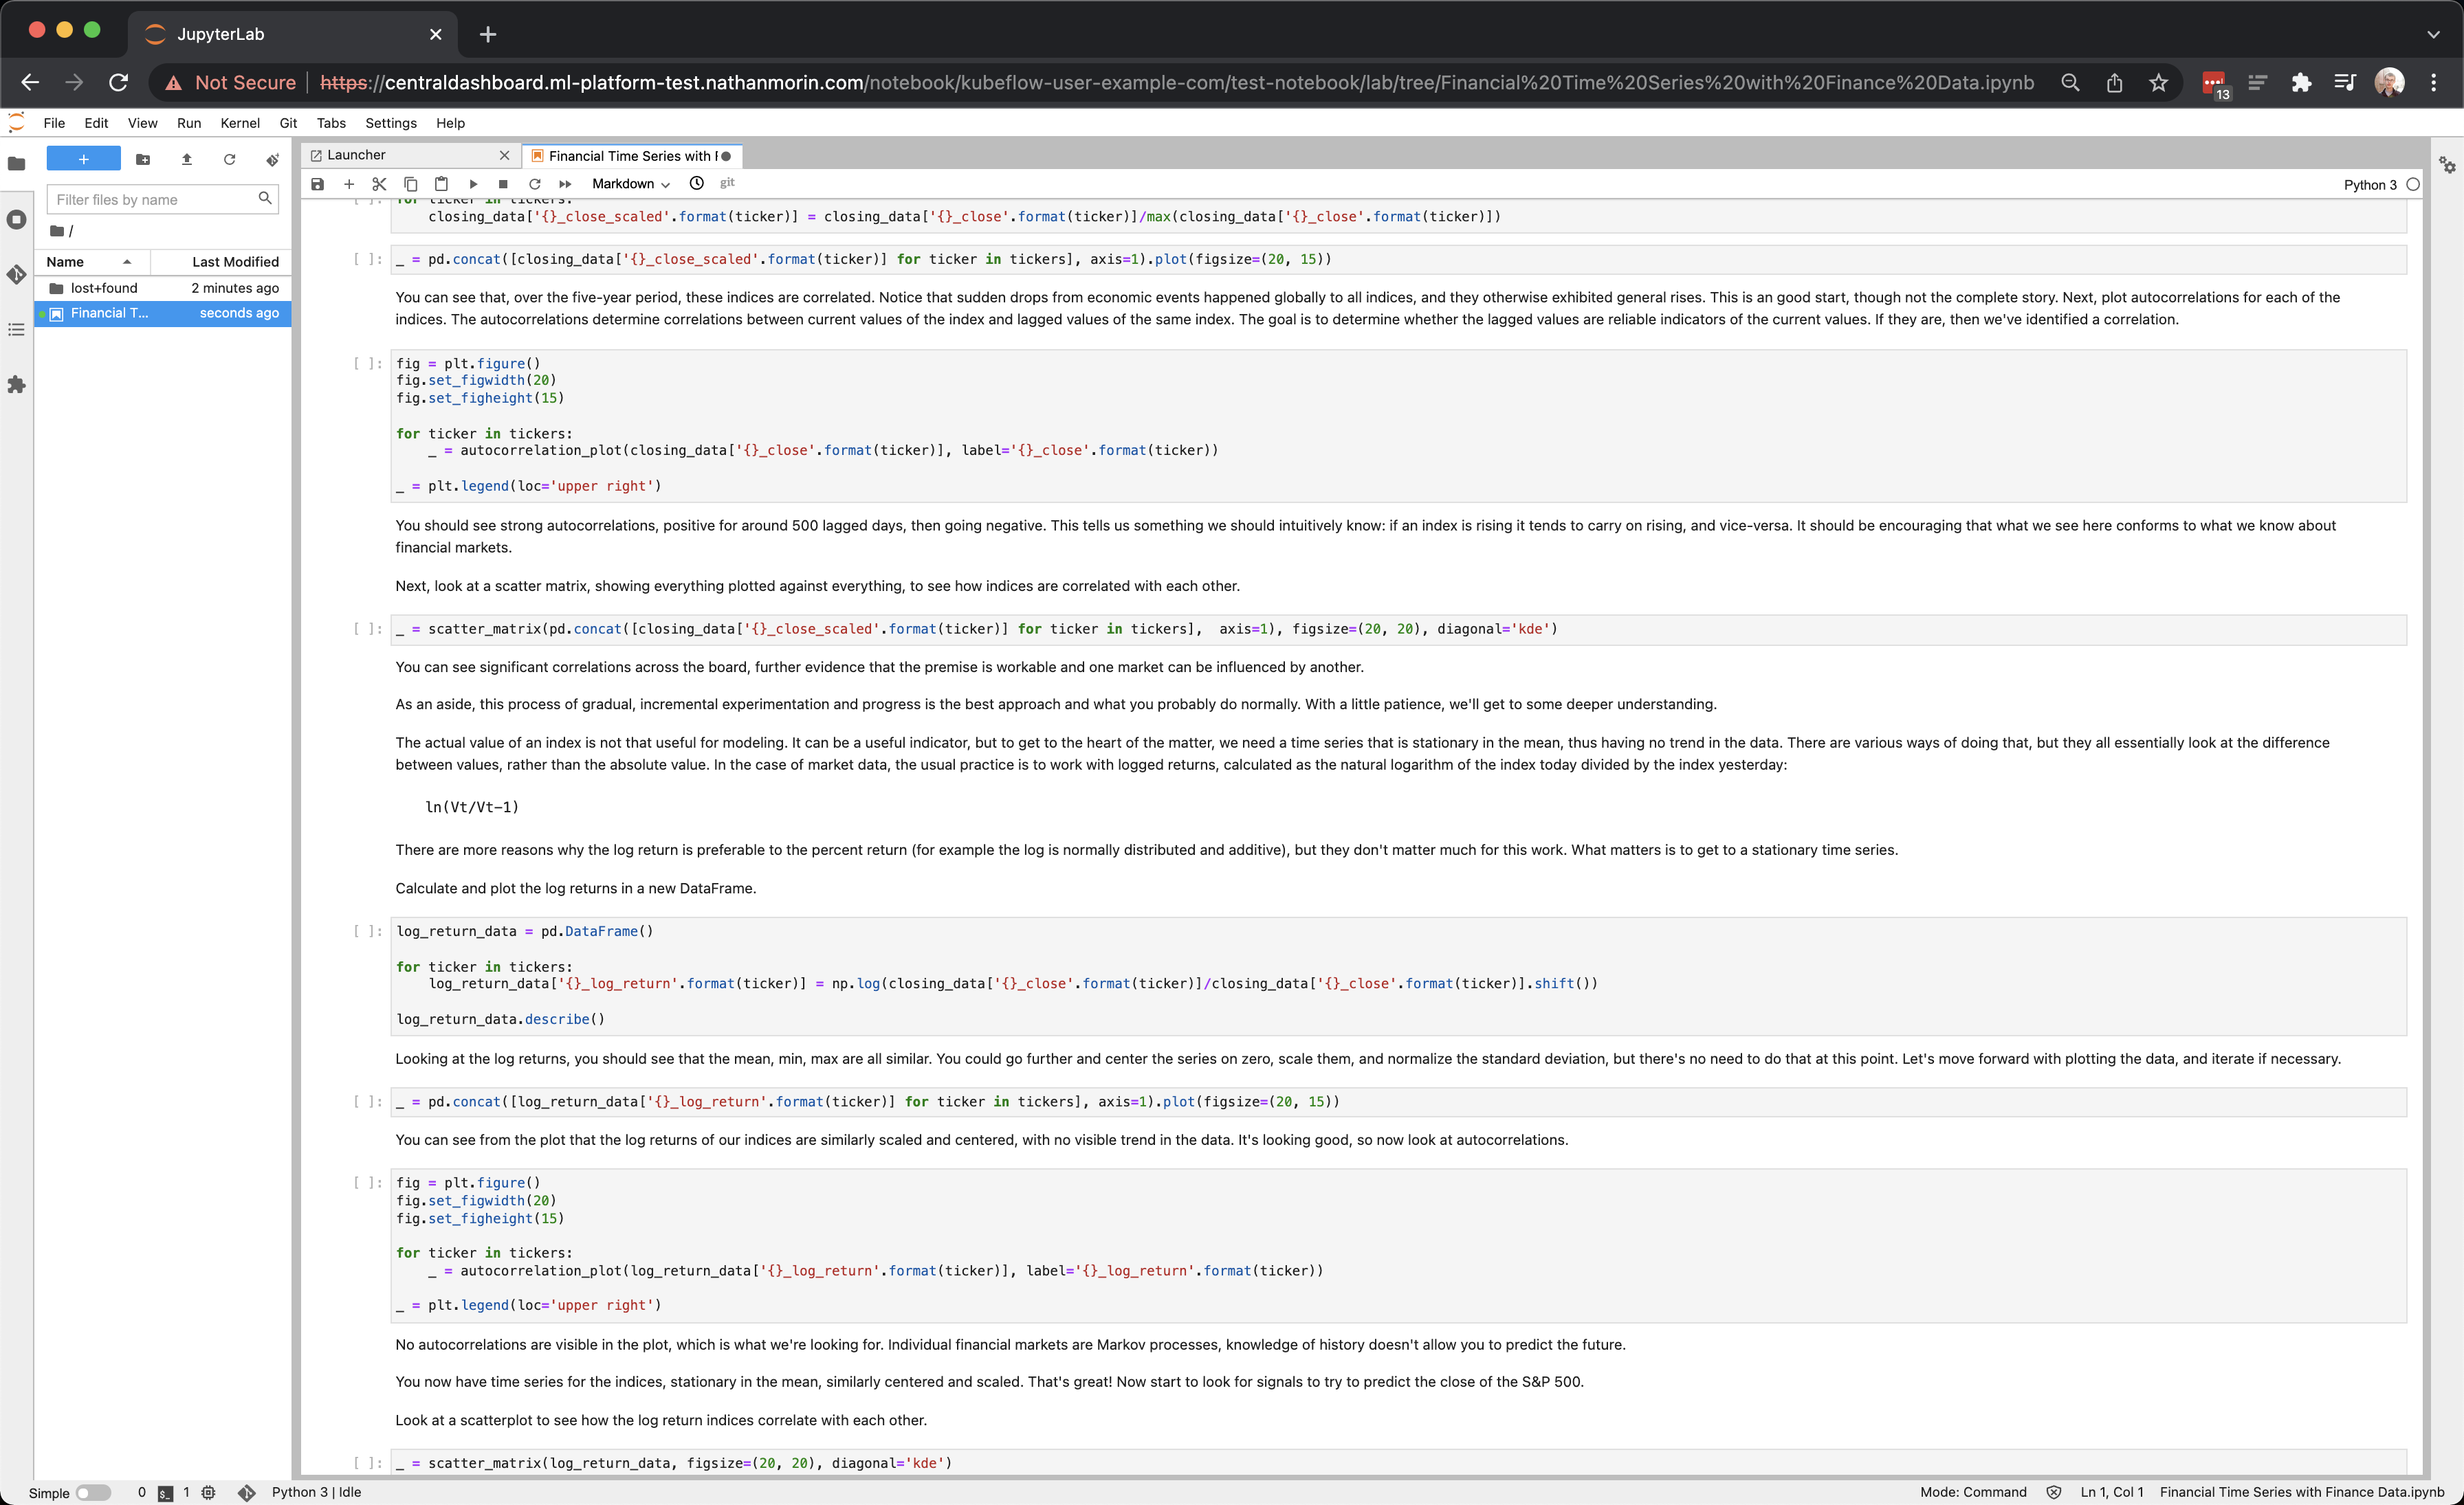
Task: Open the File Browser sidebar panel
Action: [17, 163]
